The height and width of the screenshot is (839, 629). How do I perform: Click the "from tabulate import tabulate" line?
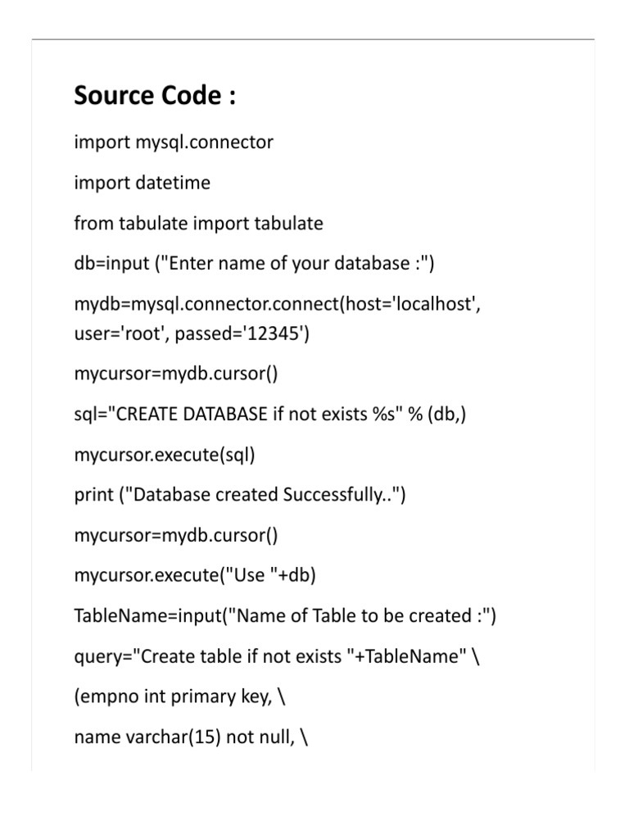(198, 223)
